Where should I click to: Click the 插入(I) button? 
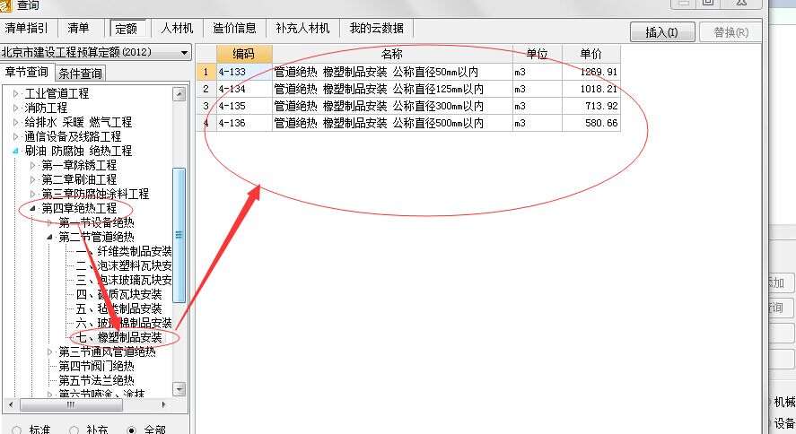pos(661,32)
